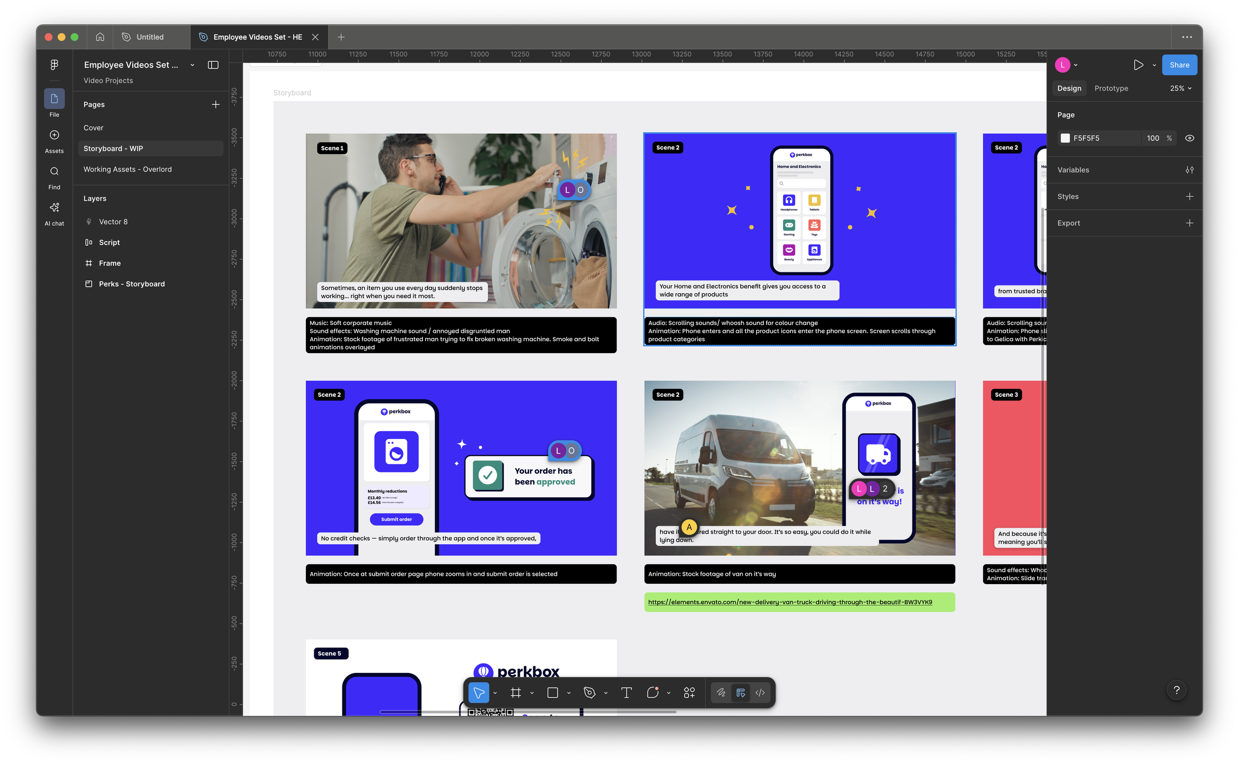Open the Find search in sidebar
The image size is (1239, 764).
pyautogui.click(x=54, y=177)
